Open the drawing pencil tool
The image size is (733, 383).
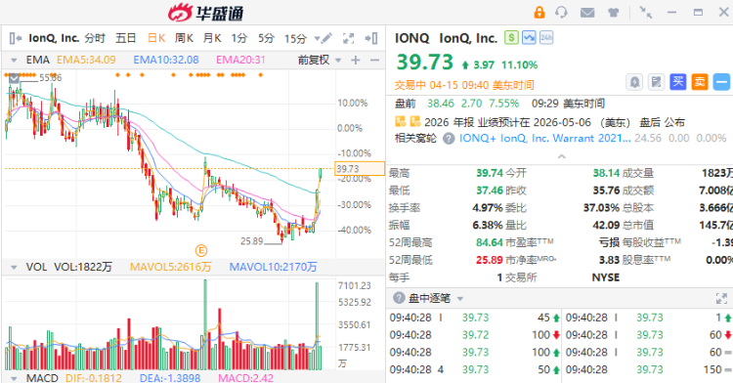[326, 38]
